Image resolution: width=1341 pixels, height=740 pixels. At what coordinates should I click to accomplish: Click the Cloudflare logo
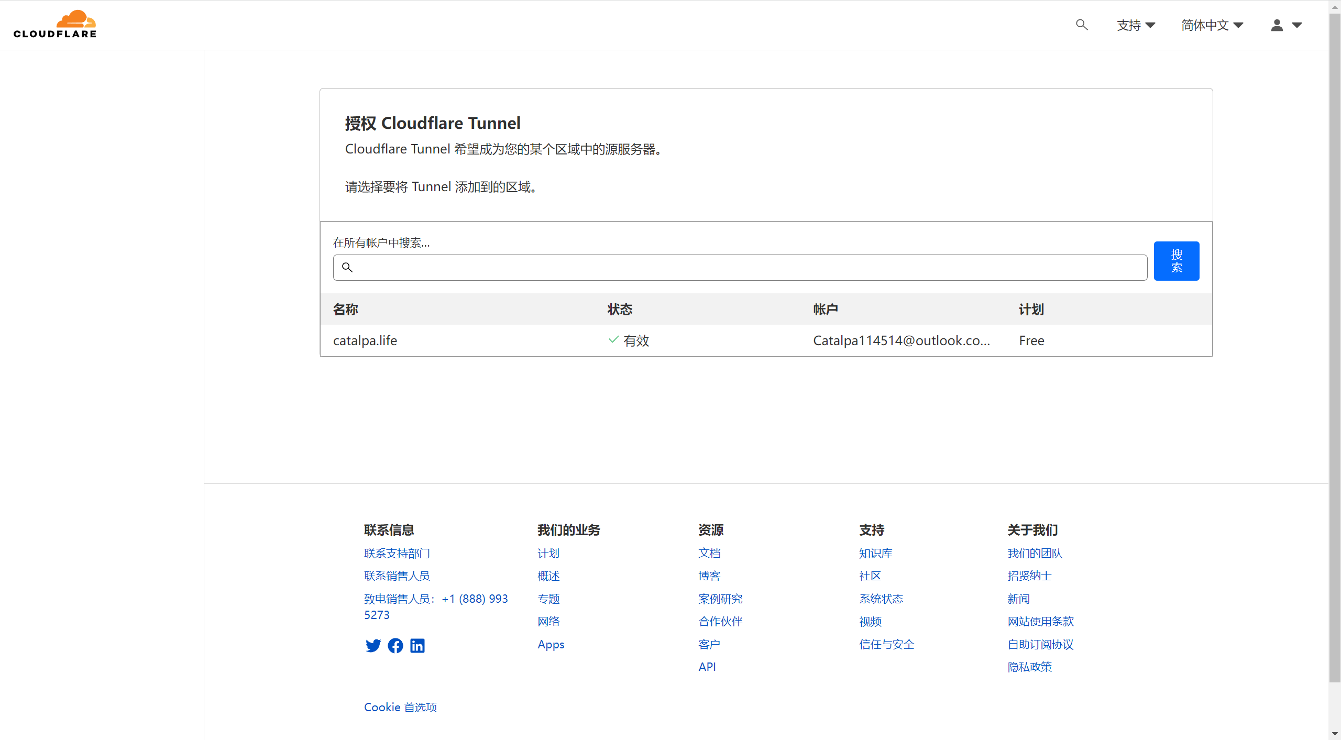coord(55,25)
